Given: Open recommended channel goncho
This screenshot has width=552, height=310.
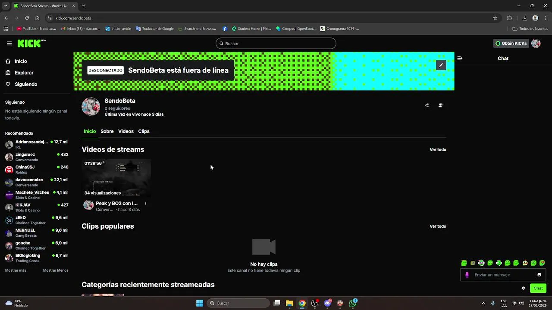Looking at the screenshot, I should (37, 245).
